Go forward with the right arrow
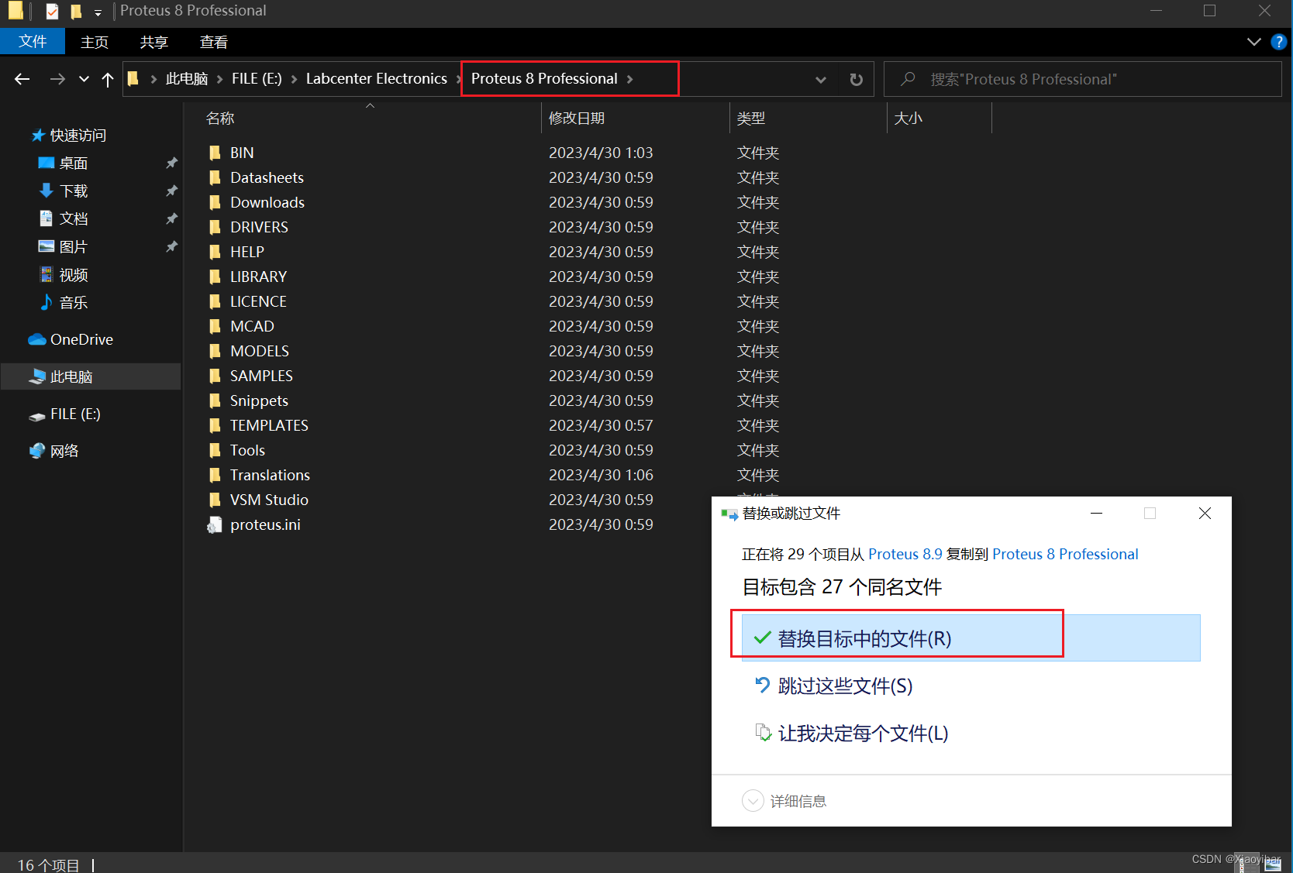 coord(57,79)
